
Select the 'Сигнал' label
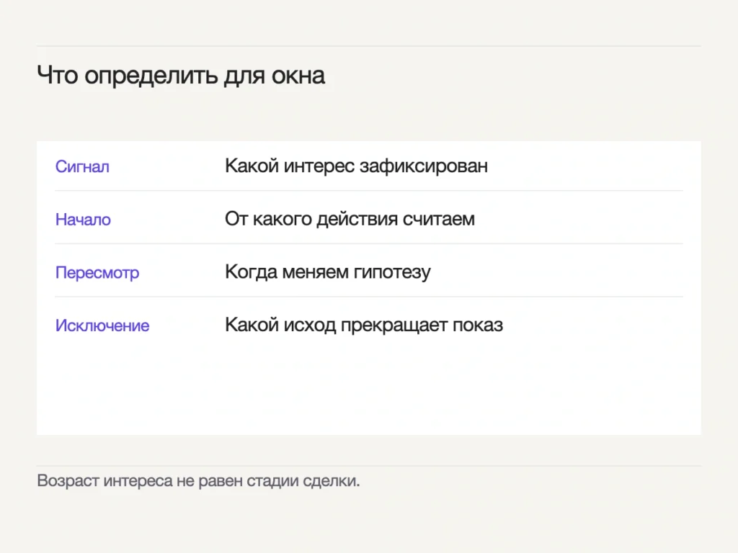[x=82, y=166]
